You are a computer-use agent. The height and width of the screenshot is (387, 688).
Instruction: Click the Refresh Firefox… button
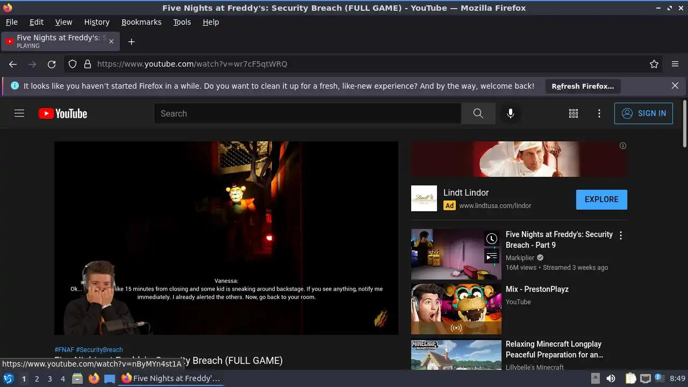(x=583, y=86)
